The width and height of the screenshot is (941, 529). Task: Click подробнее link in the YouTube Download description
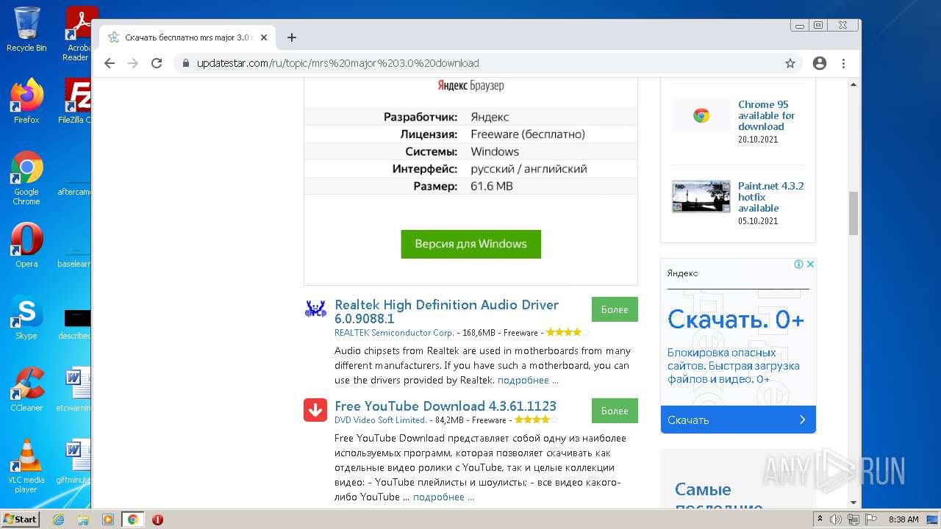pos(443,497)
